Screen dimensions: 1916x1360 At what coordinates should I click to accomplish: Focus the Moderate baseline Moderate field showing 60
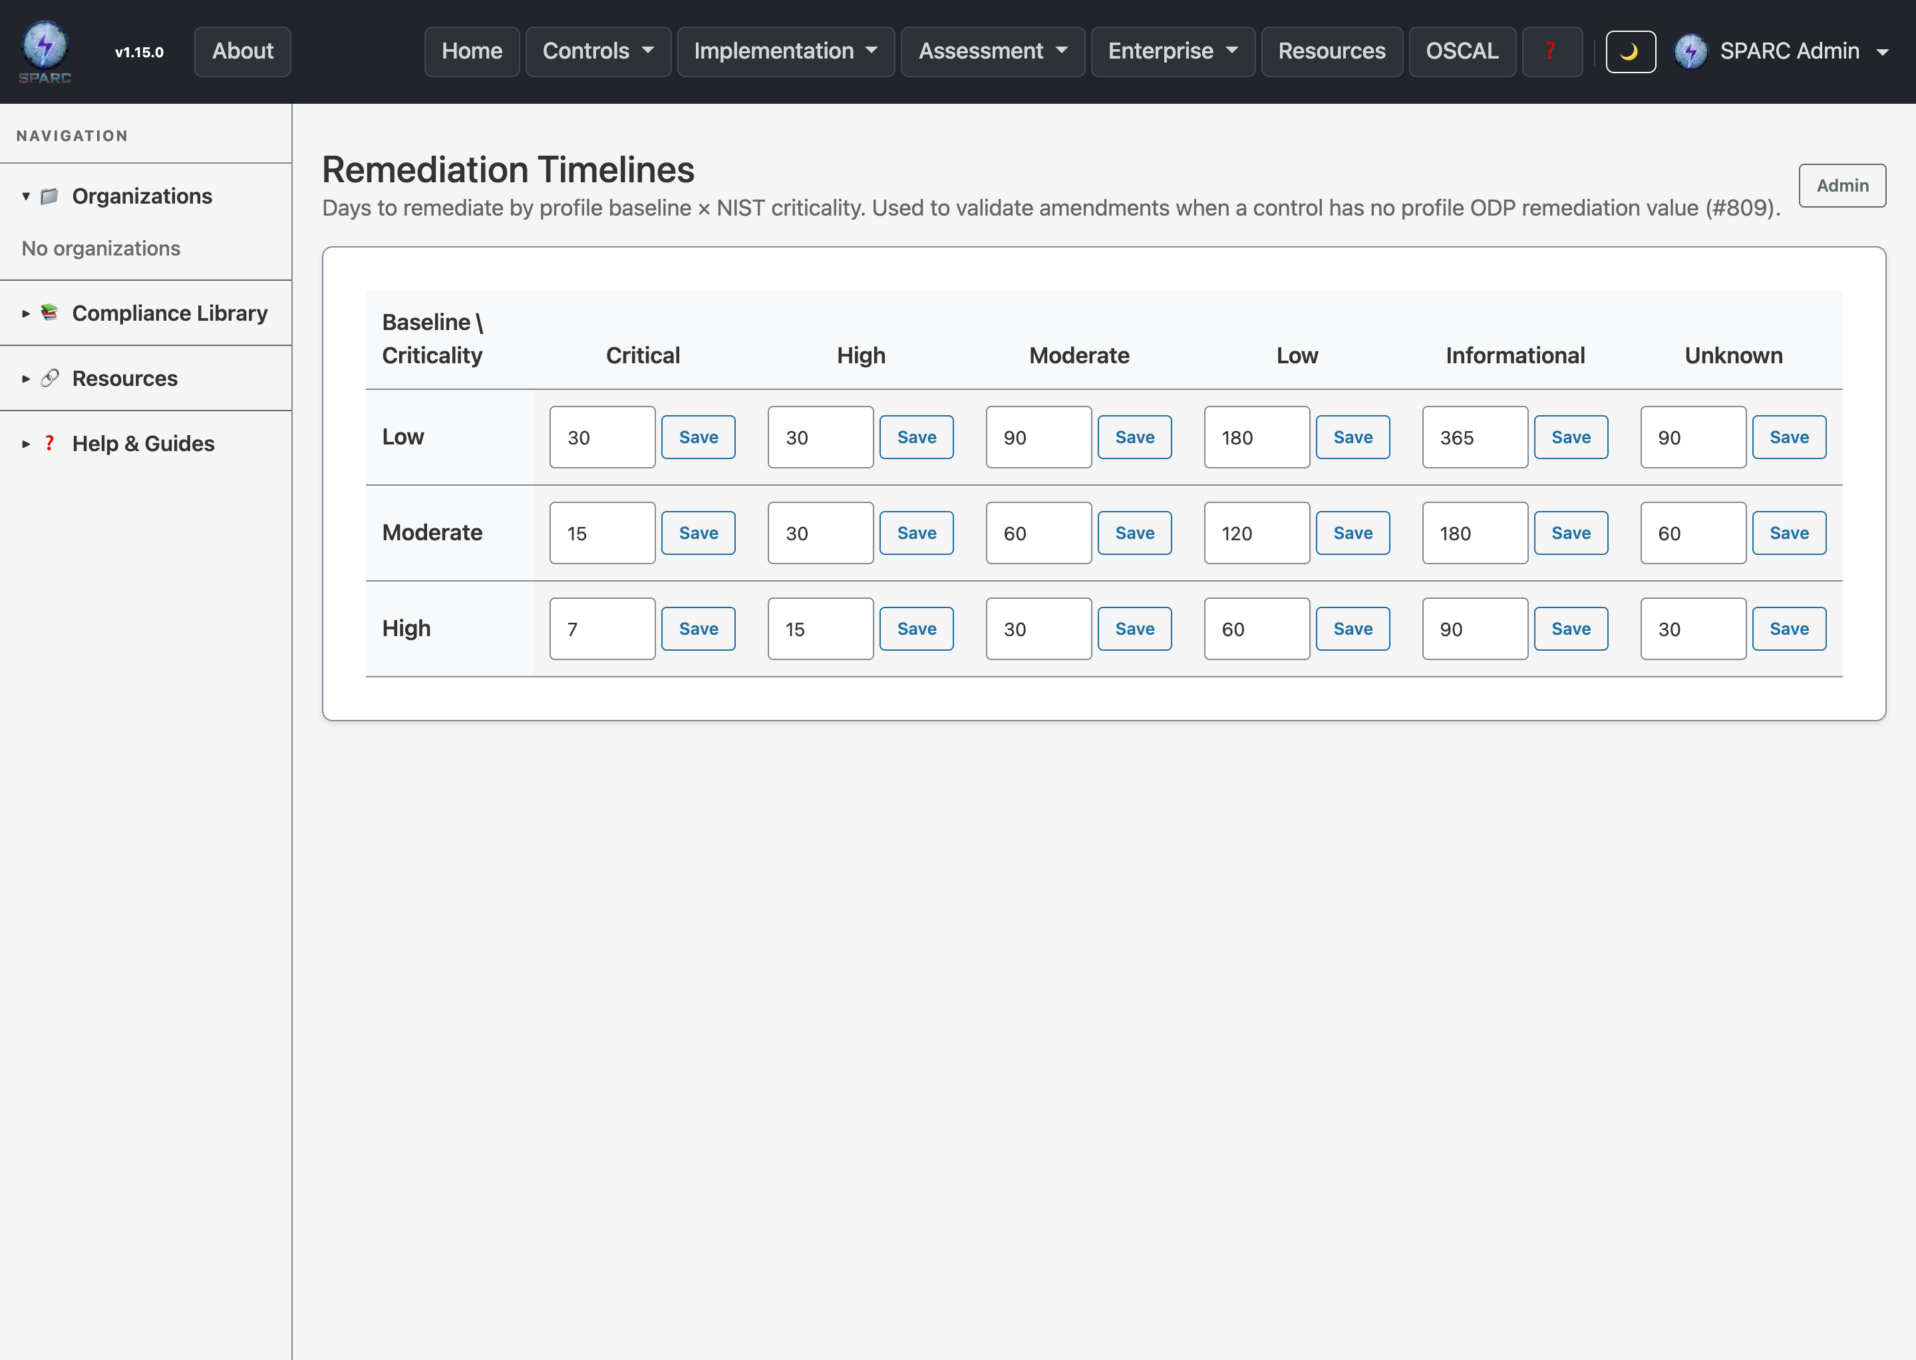1038,532
